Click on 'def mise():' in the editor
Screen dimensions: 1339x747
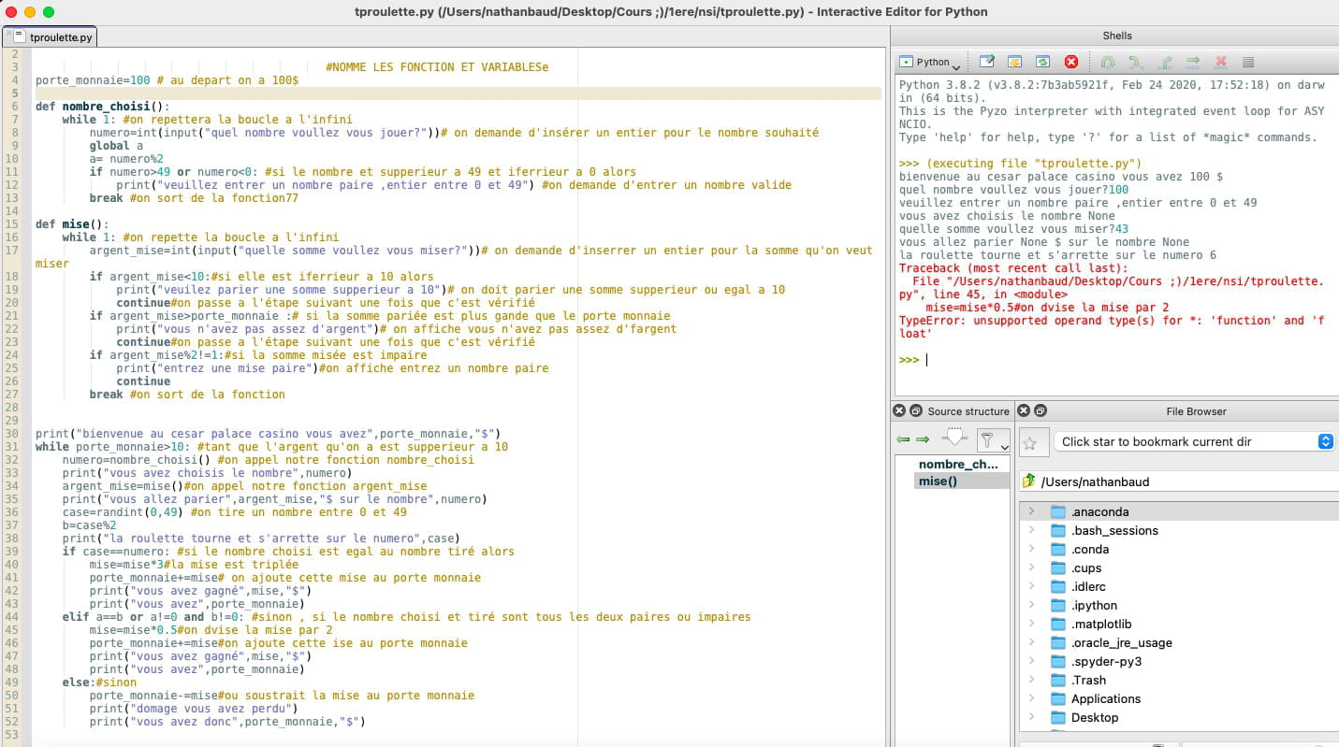73,224
